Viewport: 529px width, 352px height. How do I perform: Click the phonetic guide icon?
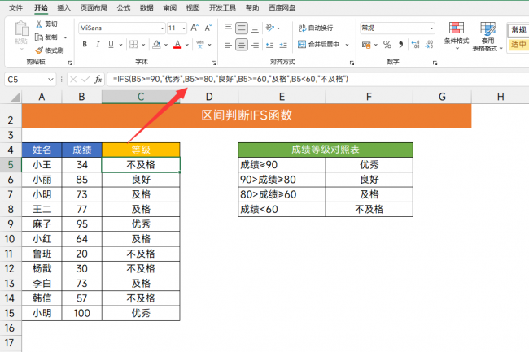[x=200, y=44]
